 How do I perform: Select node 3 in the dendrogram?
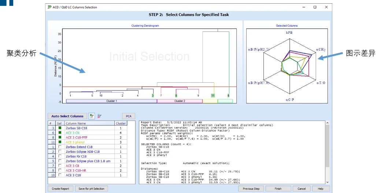tap(153, 95)
